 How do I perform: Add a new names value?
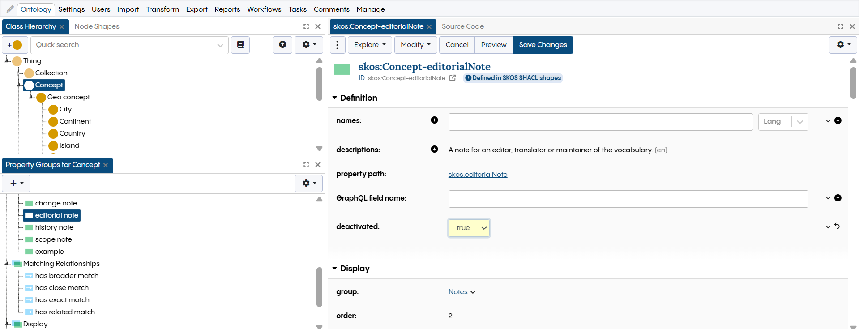434,120
